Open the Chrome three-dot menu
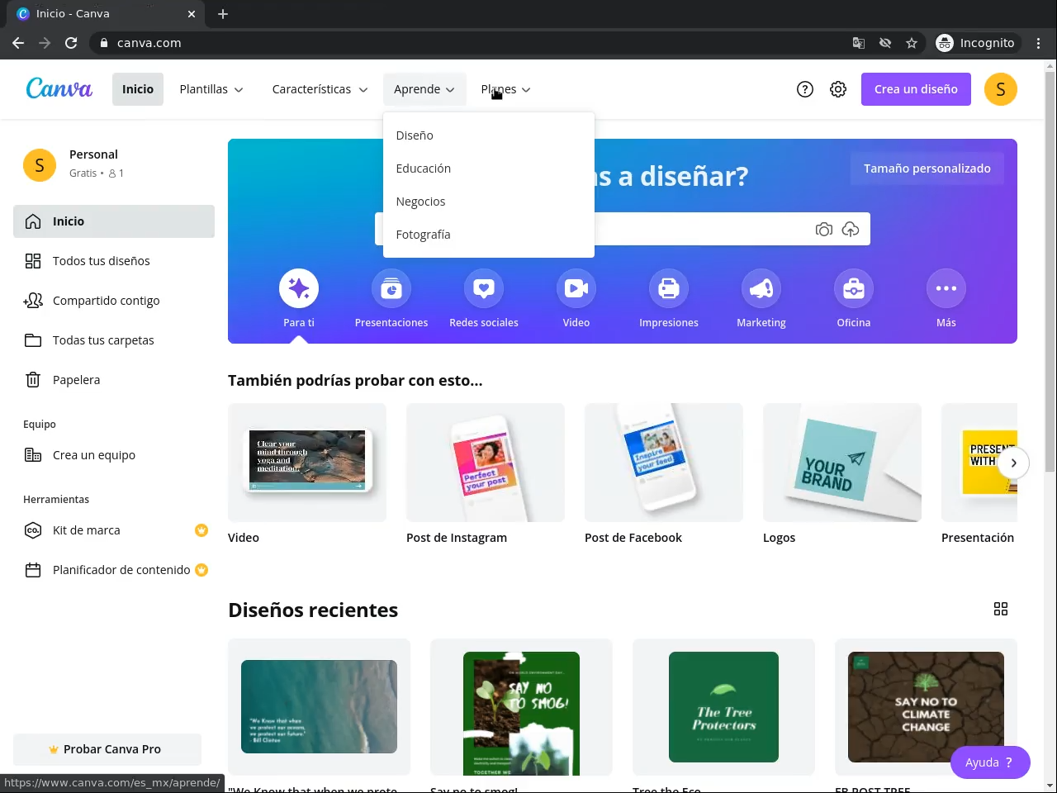Screen dimensions: 1057x793 click(x=1039, y=43)
